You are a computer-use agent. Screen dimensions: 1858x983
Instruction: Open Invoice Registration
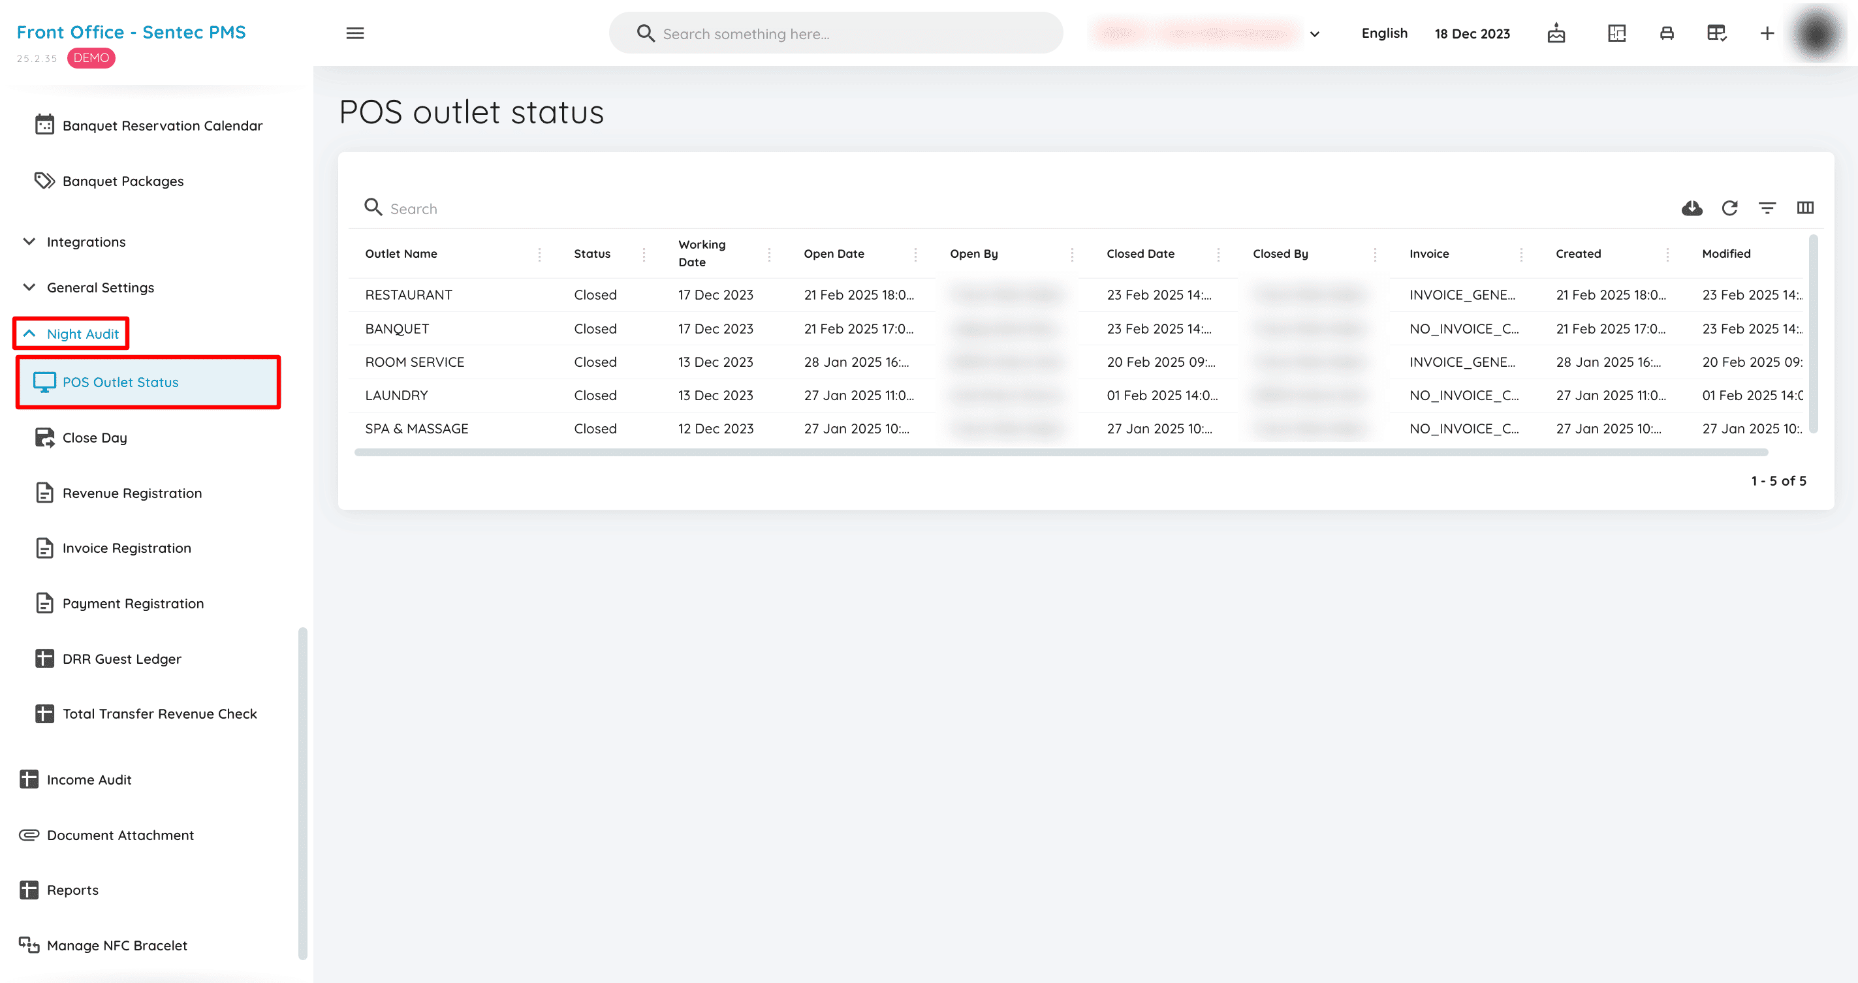[114, 548]
